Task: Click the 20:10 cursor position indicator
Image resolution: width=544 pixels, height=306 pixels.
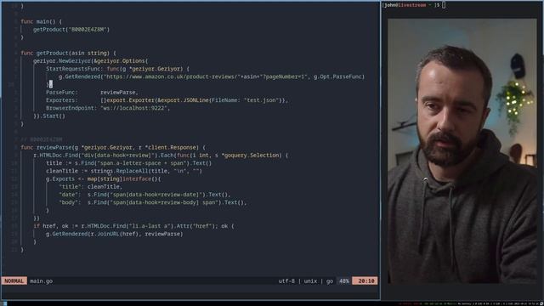Action: pos(365,281)
